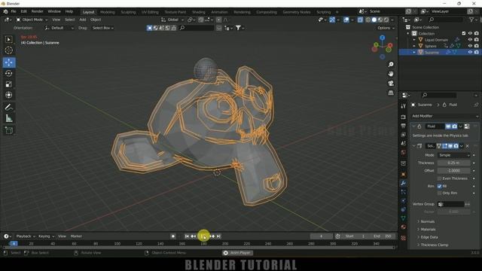Open the Solidify Mode Simple dropdown

pyautogui.click(x=453, y=155)
